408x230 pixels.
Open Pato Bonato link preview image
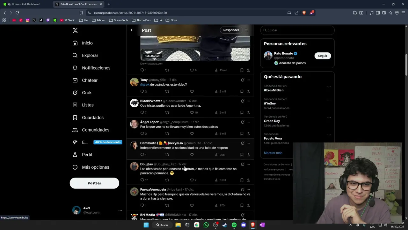coord(195,49)
